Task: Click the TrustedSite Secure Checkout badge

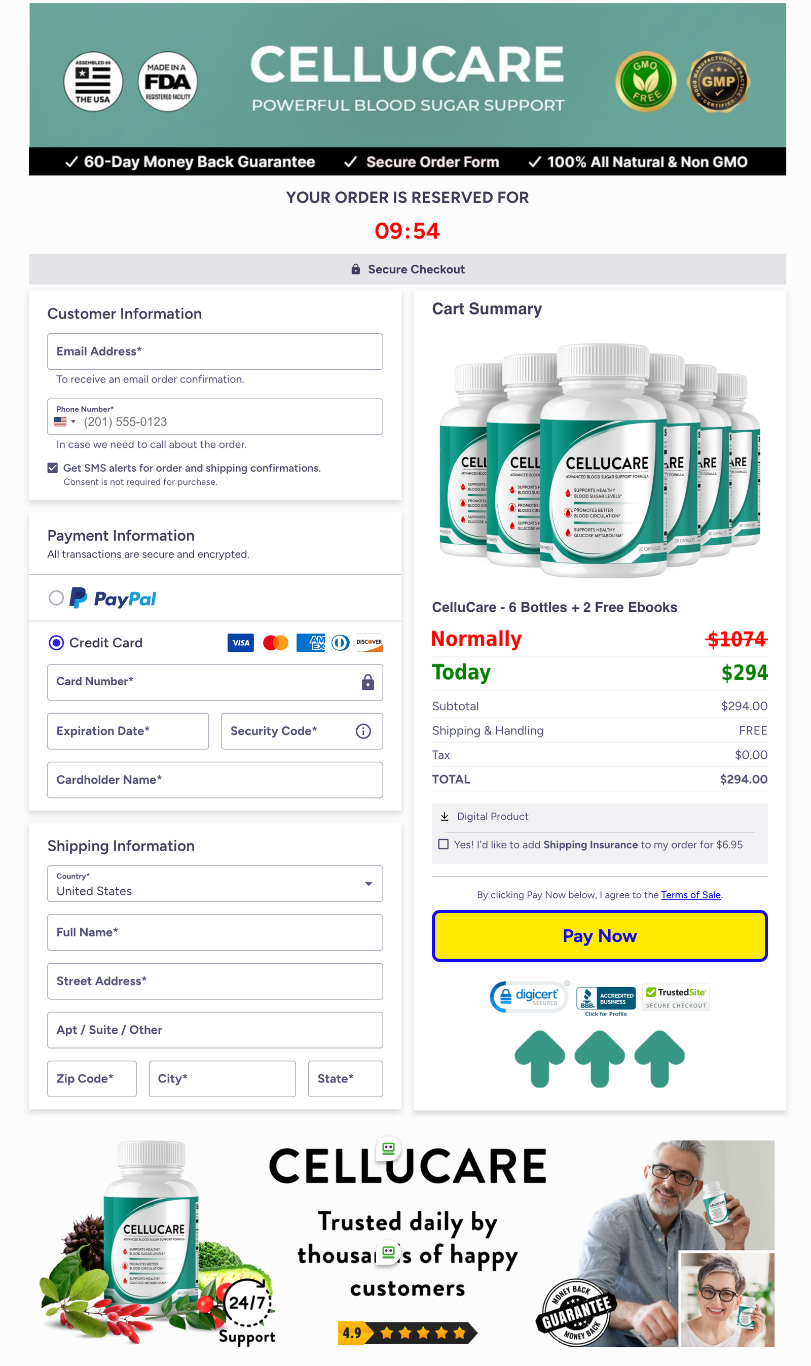Action: tap(676, 996)
